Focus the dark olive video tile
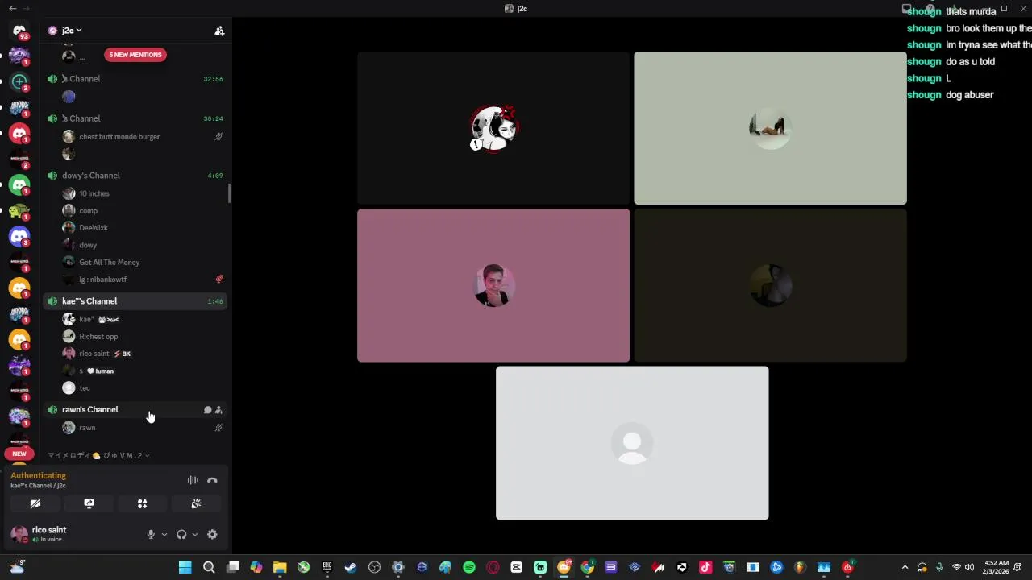This screenshot has width=1032, height=580. (770, 285)
